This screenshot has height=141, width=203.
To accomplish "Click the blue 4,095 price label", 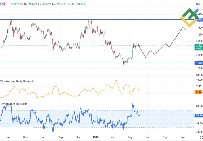I will pyautogui.click(x=199, y=19).
